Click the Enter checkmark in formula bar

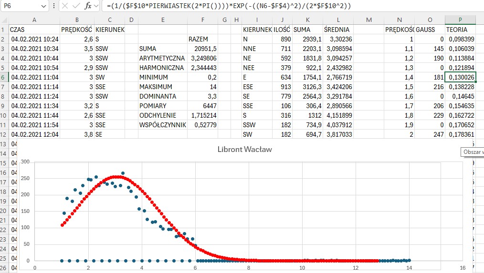76,6
